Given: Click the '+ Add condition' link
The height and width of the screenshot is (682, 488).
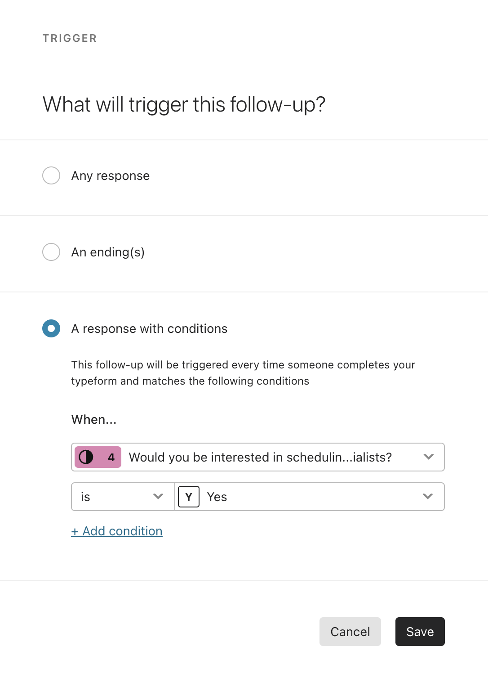Looking at the screenshot, I should (x=117, y=531).
